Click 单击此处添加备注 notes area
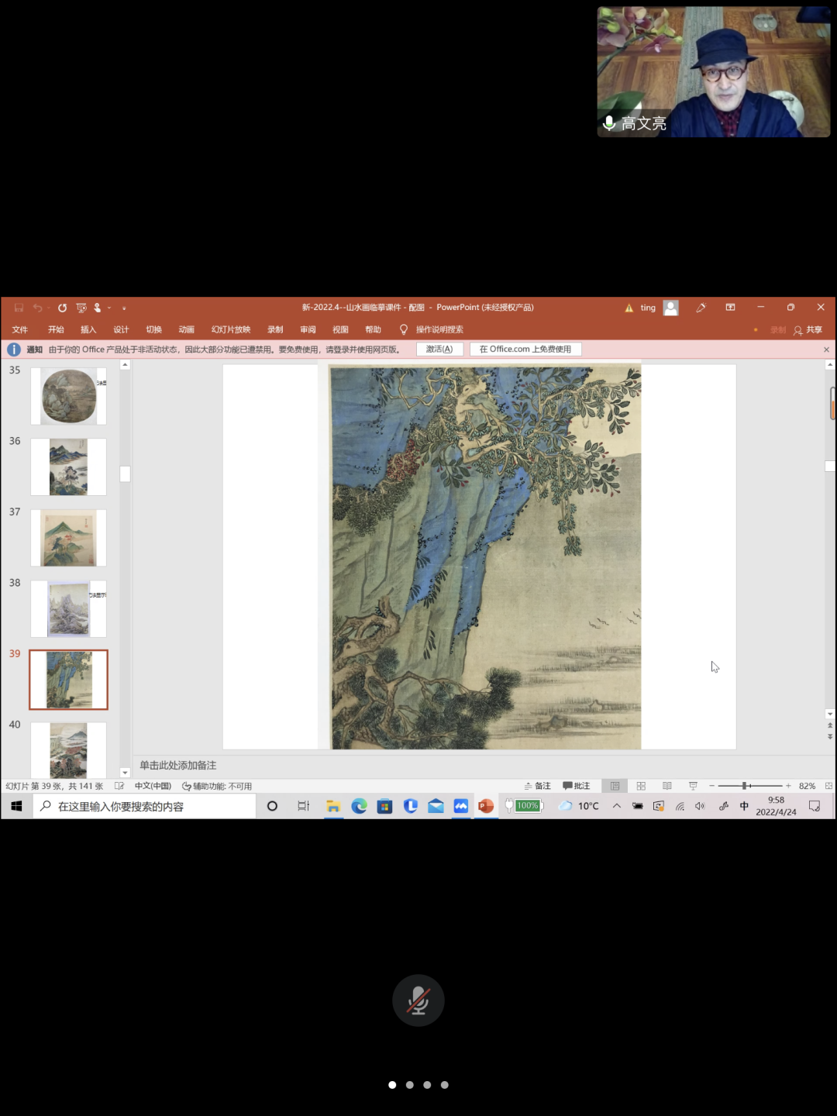837x1116 pixels. coord(178,765)
